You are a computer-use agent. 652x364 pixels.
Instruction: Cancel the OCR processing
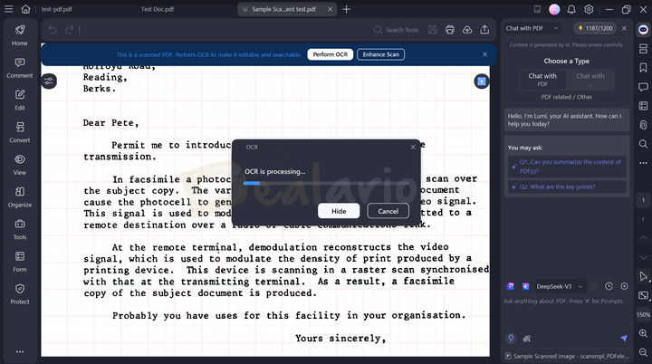point(388,211)
